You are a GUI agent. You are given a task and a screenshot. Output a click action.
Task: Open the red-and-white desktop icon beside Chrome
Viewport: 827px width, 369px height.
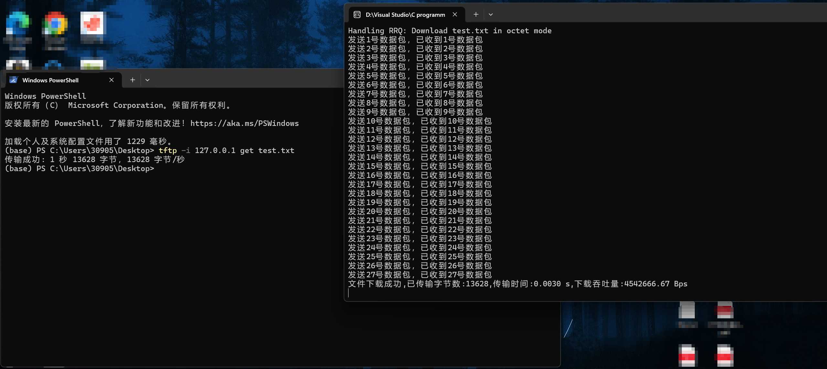tap(92, 23)
